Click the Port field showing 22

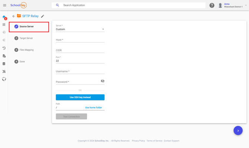click(80, 61)
